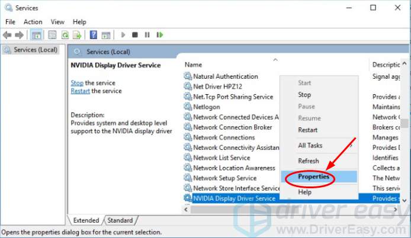411x238 pixels.
Task: Toggle the Show/Hide Action Pane icon
Action: tap(106, 35)
